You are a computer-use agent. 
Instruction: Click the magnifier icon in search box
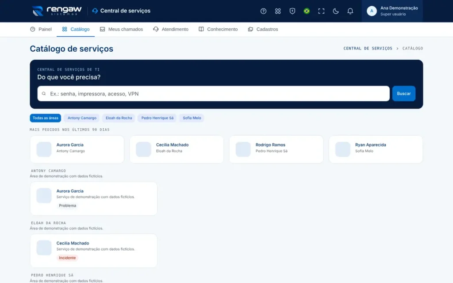pyautogui.click(x=44, y=94)
